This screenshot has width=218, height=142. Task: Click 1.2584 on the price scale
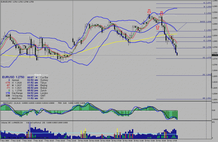[215, 94]
